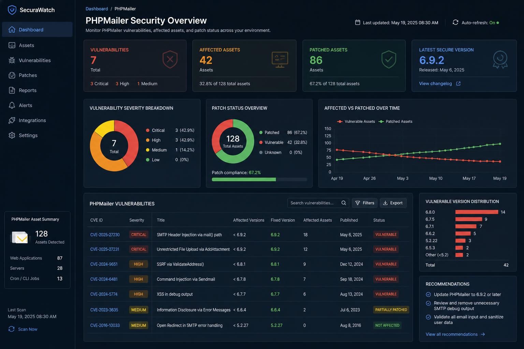Click the green Patched legend dot
This screenshot has height=349, width=524.
click(x=261, y=133)
